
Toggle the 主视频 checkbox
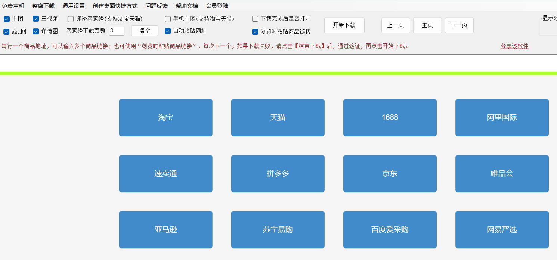pyautogui.click(x=36, y=19)
